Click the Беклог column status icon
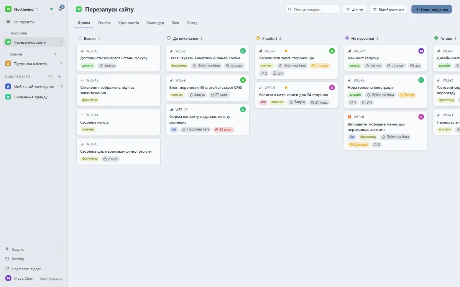This screenshot has height=287, width=460. click(80, 38)
